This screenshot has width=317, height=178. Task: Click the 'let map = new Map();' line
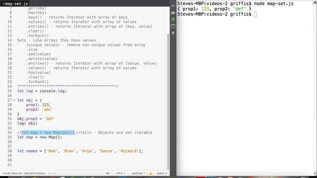(x=40, y=137)
